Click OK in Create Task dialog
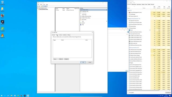Screen dimensions: 172x97 tap(83, 62)
